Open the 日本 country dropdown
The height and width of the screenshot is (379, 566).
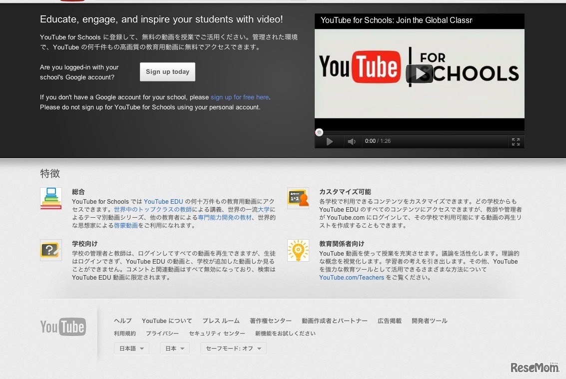(174, 349)
